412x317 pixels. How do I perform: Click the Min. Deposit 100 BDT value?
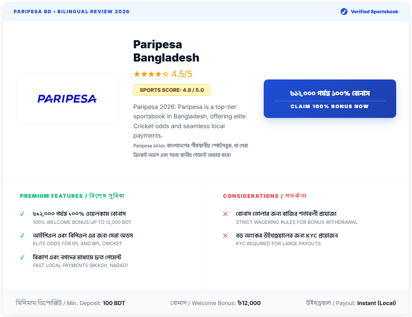click(x=114, y=303)
